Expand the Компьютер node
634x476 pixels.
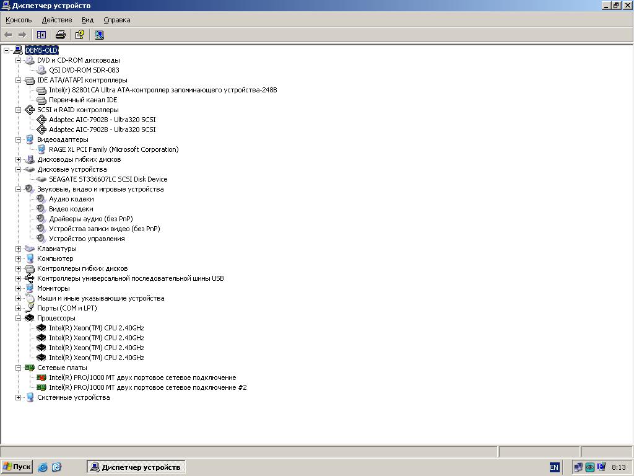pos(18,258)
